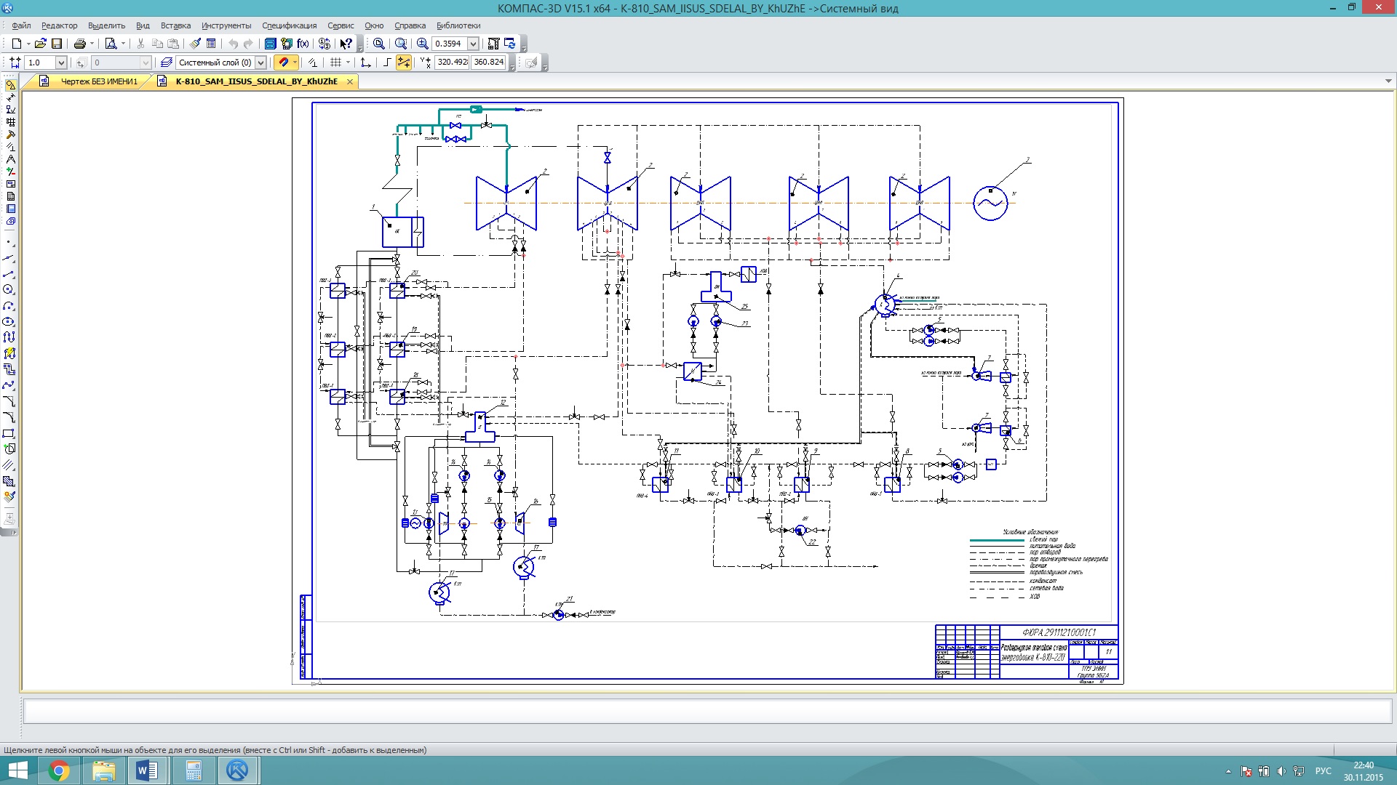
Task: Open the Файл menu
Action: (x=21, y=25)
